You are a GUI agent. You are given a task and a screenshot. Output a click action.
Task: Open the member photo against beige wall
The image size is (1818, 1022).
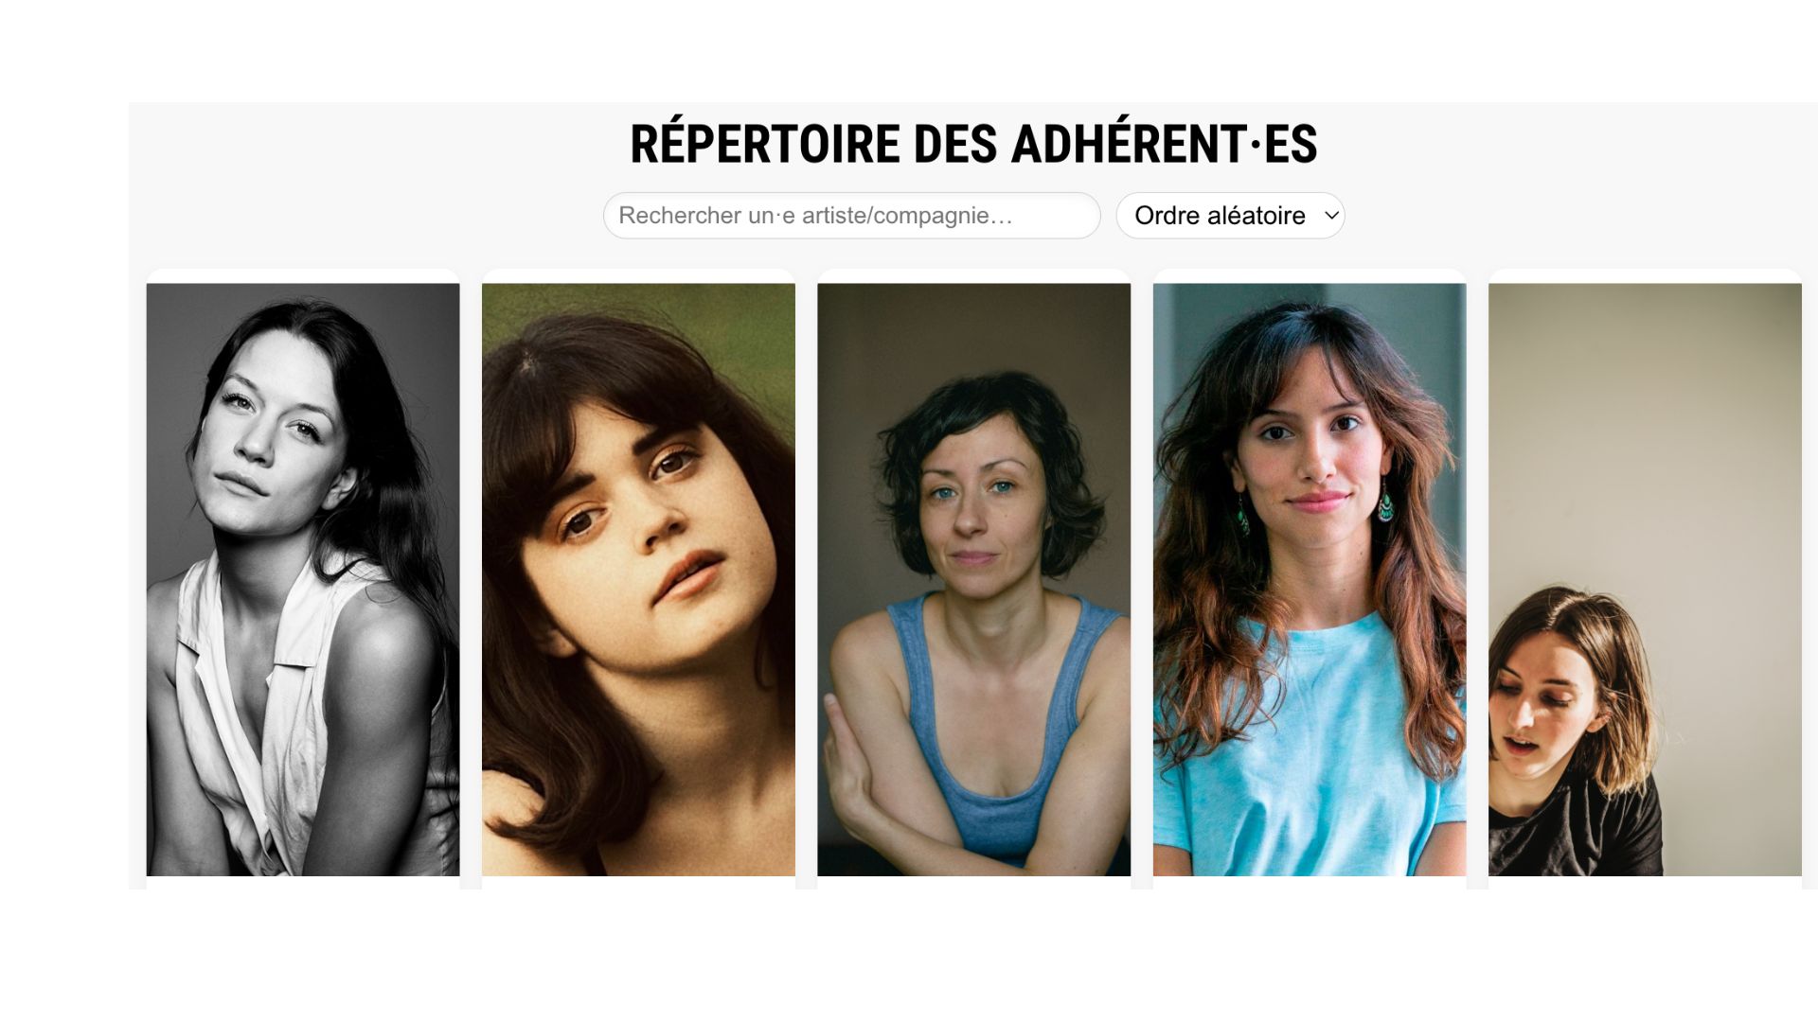pos(1645,579)
